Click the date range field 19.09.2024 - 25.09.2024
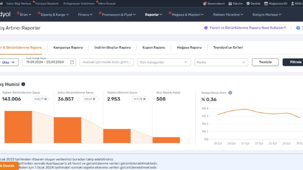This screenshot has height=170, width=303. 49,62
